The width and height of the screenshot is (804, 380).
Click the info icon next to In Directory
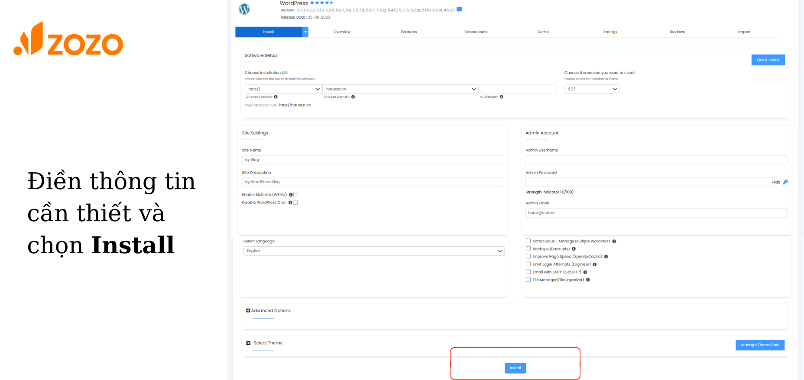pos(502,97)
